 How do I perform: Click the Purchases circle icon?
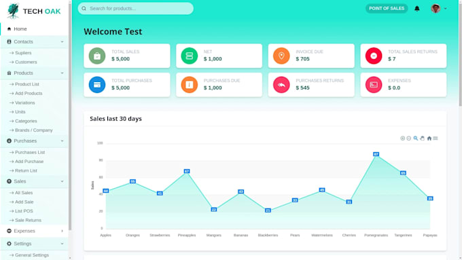tap(9, 141)
